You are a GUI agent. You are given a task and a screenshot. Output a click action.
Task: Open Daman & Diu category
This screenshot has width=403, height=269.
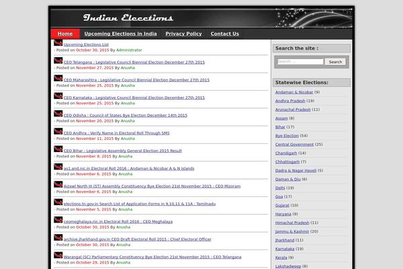tap(288, 180)
